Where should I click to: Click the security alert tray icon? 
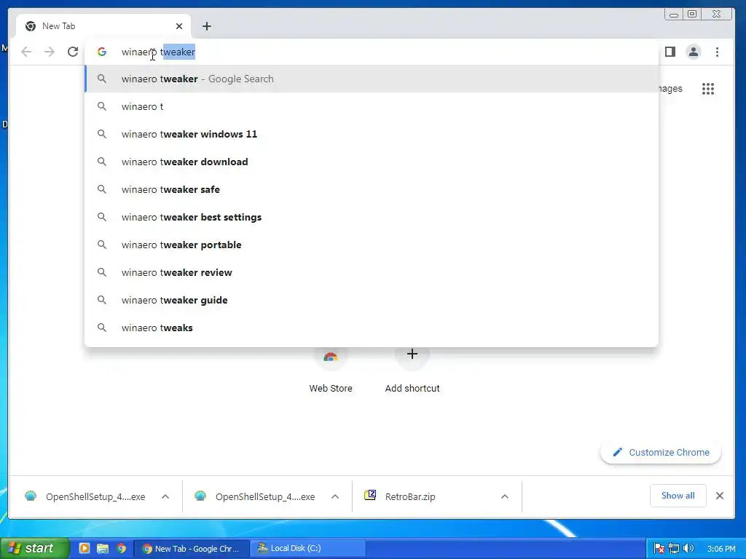click(659, 549)
